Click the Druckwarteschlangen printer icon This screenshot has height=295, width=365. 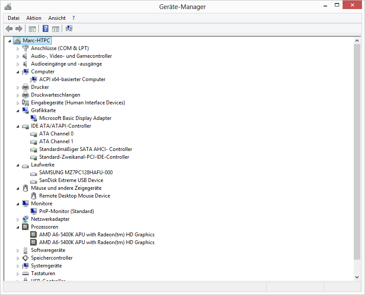25,95
